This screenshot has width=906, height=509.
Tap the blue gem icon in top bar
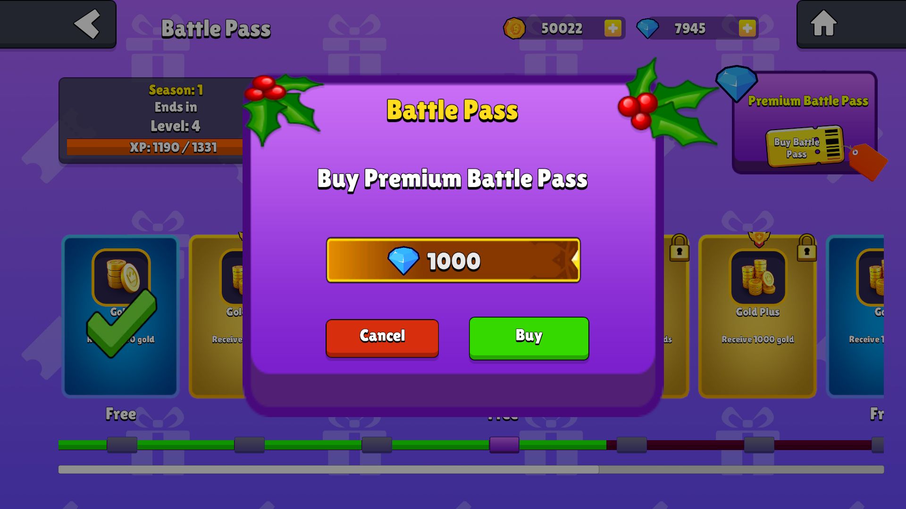[647, 28]
